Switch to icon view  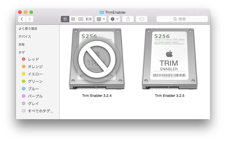point(65,19)
